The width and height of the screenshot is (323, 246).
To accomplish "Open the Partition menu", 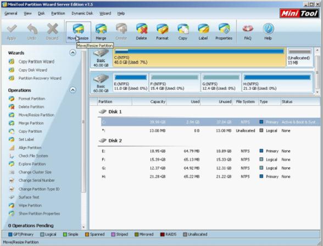I will tap(58, 13).
